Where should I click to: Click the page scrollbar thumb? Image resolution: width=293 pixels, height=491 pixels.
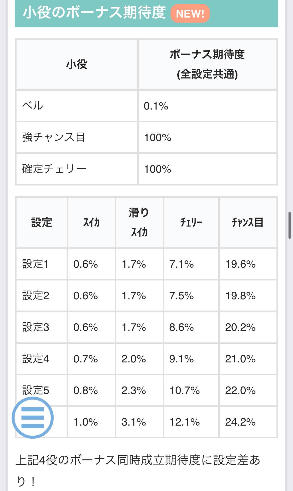coord(289,225)
